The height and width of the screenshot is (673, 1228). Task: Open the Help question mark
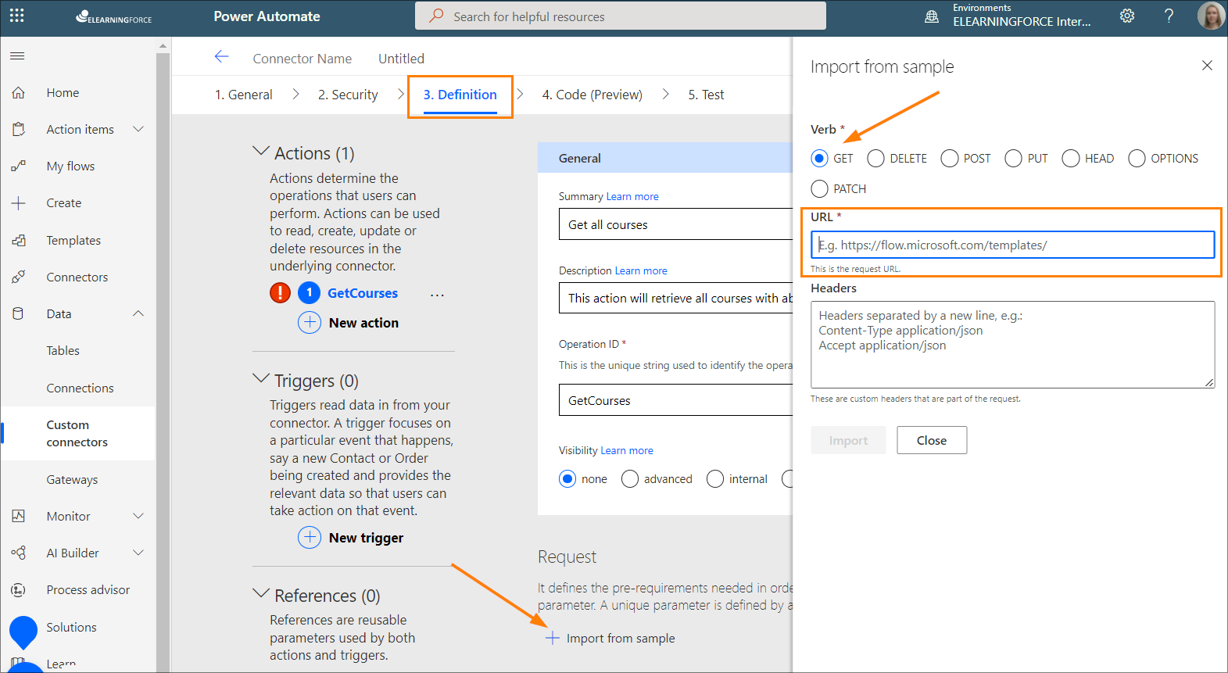(x=1169, y=16)
